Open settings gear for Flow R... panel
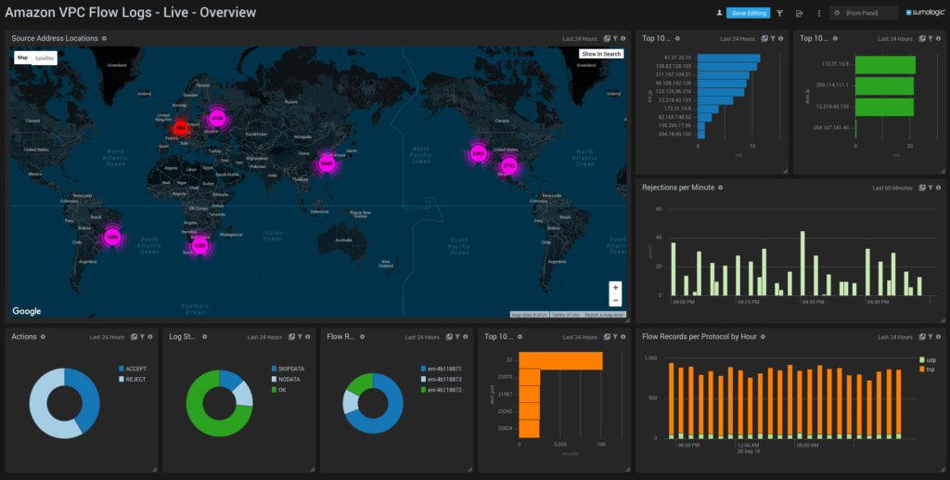 coord(363,337)
